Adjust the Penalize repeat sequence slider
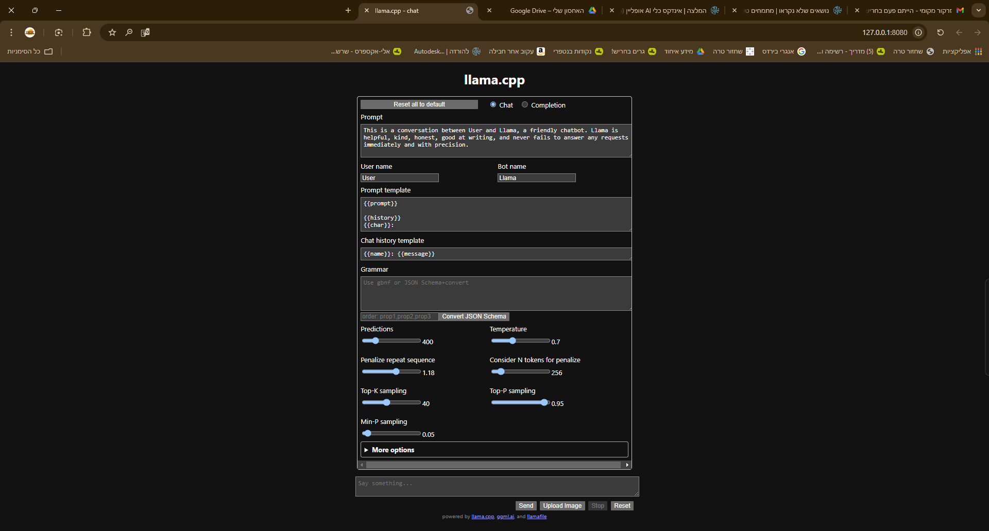The height and width of the screenshot is (531, 989). click(x=391, y=371)
